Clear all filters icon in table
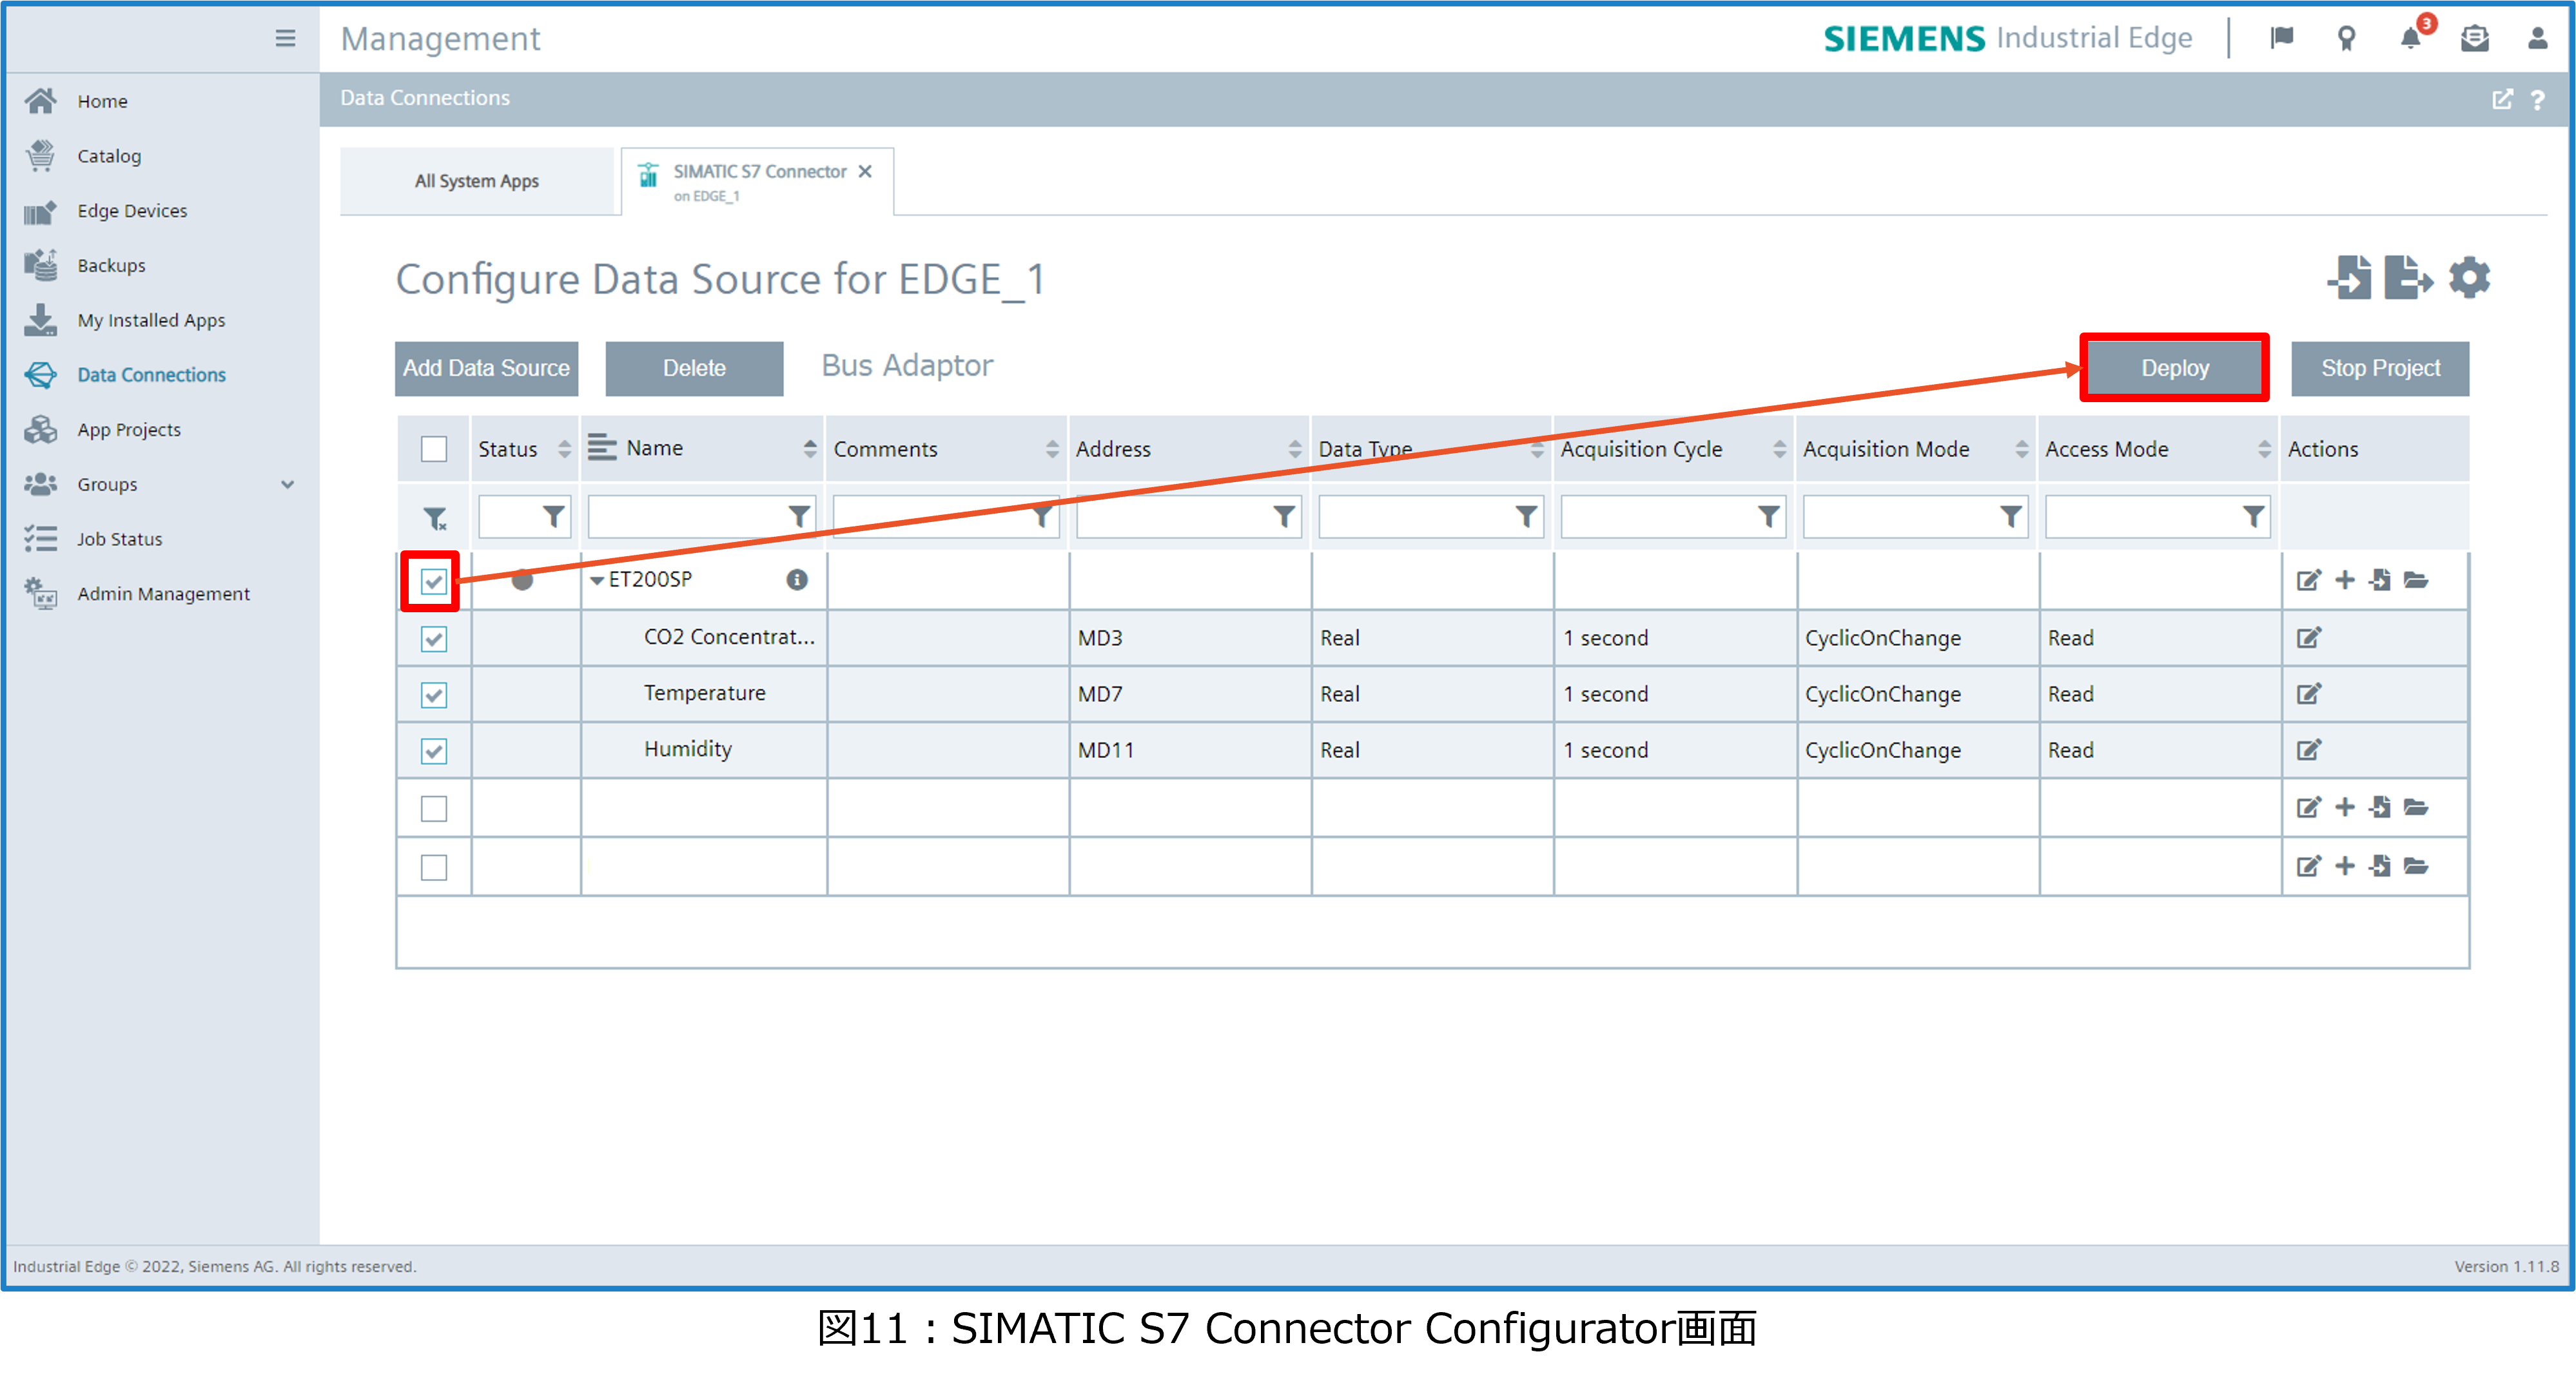This screenshot has width=2576, height=1383. [434, 518]
